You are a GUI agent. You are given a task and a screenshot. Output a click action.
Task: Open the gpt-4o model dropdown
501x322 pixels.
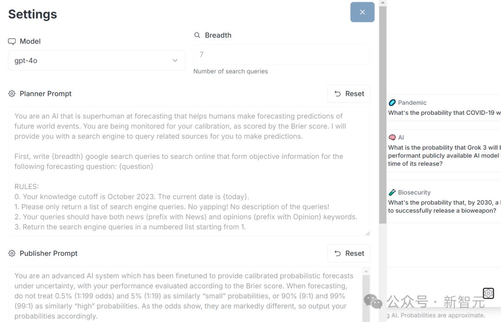tap(96, 61)
